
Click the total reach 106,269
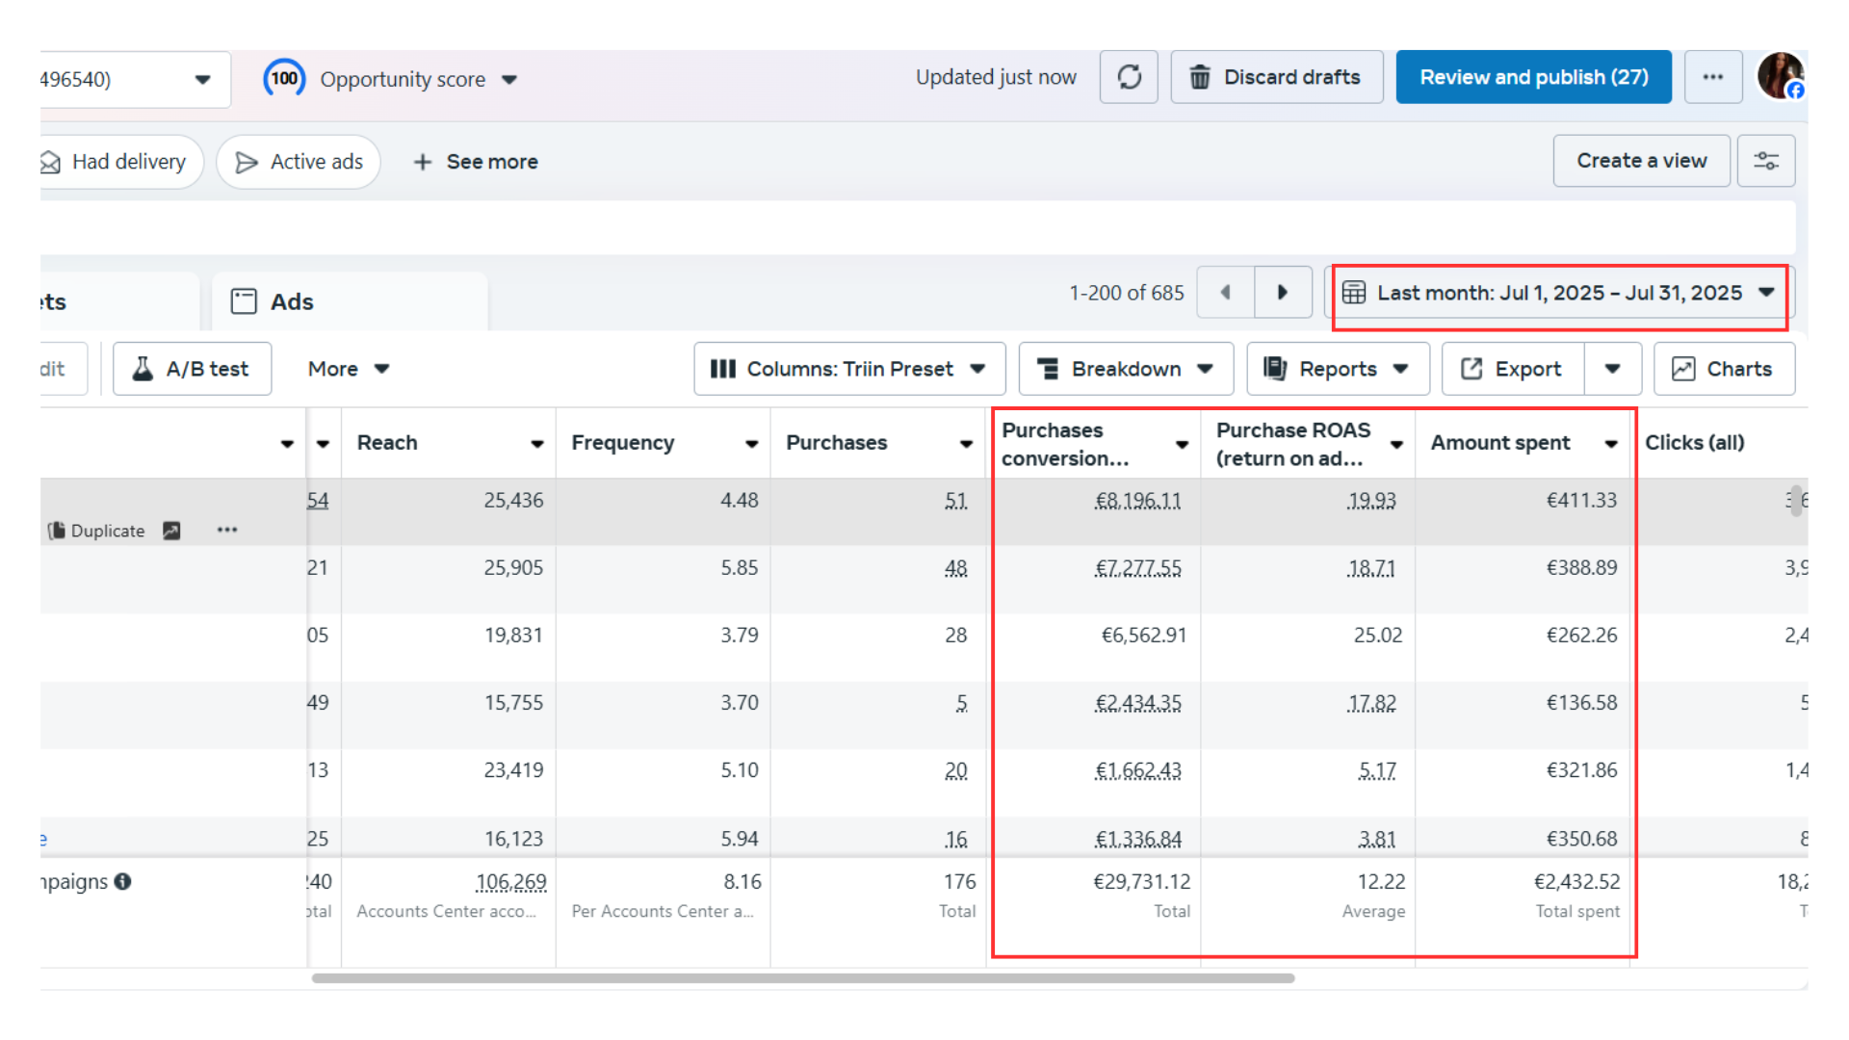coord(510,881)
